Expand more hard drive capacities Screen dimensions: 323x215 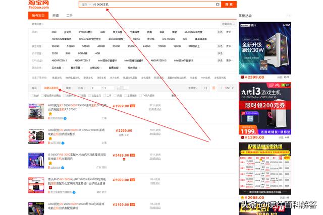[229, 46]
